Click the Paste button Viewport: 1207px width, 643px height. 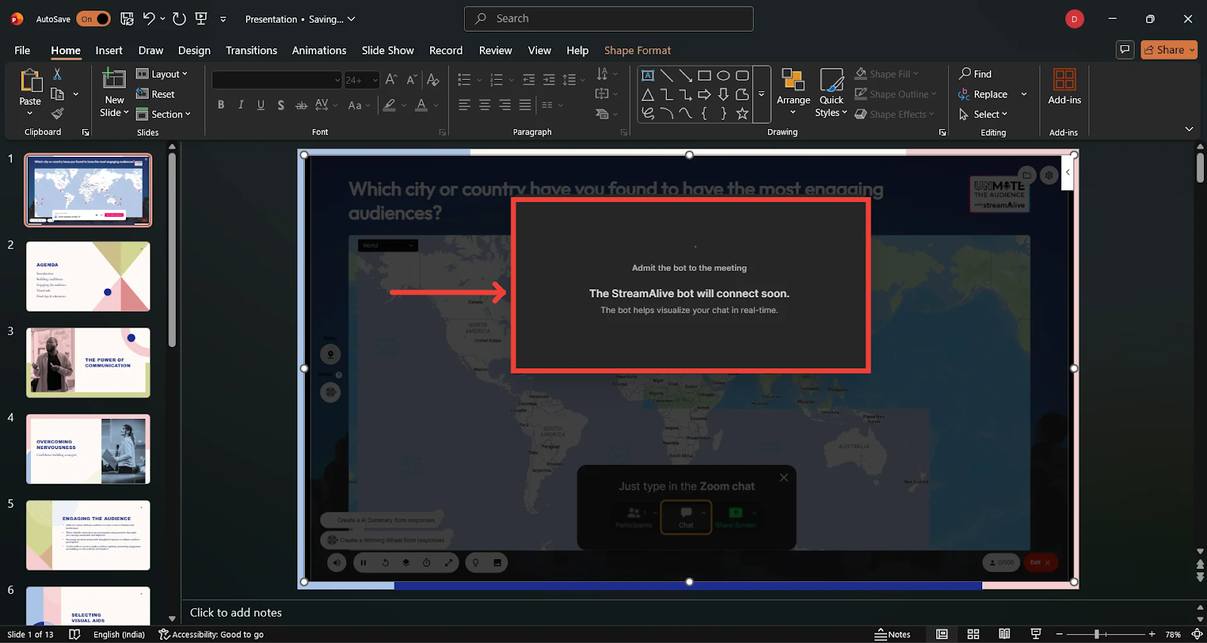click(30, 92)
